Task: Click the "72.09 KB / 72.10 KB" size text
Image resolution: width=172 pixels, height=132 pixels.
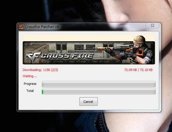Action: (x=138, y=70)
